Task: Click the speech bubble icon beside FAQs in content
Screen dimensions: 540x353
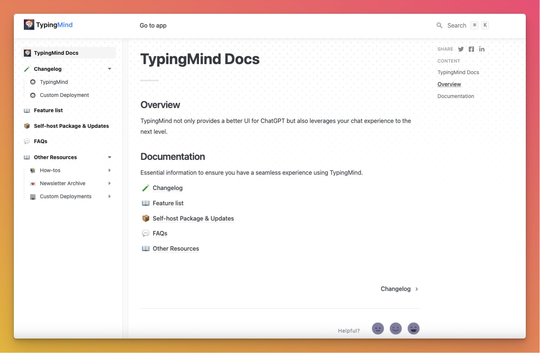Action: click(x=146, y=233)
